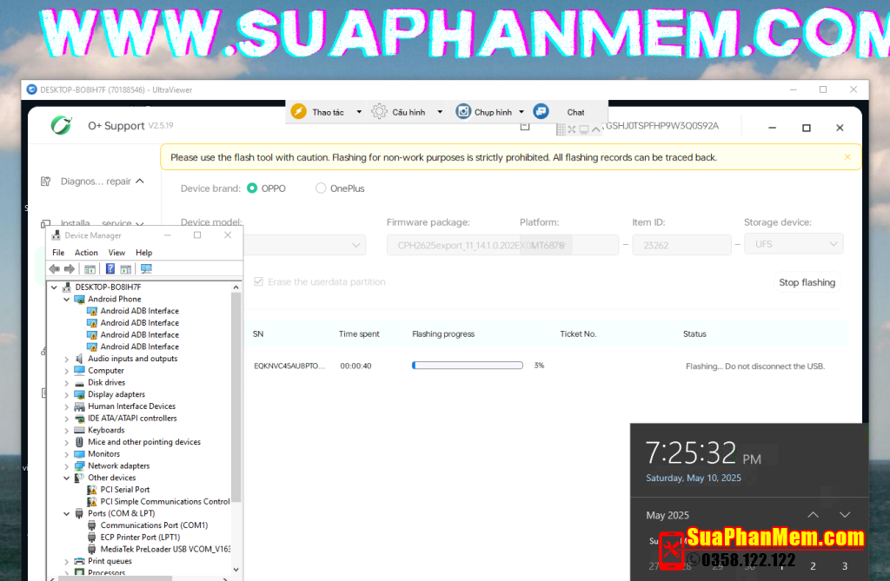Click the blue Help icon in Device Manager
Screen dimensions: 890x581
coord(110,269)
